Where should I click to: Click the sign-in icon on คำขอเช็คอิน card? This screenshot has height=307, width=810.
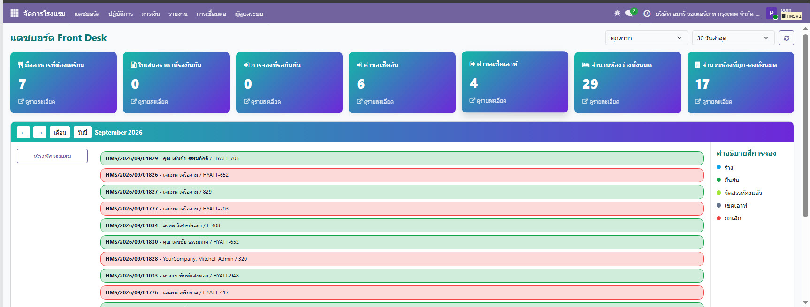pos(359,65)
